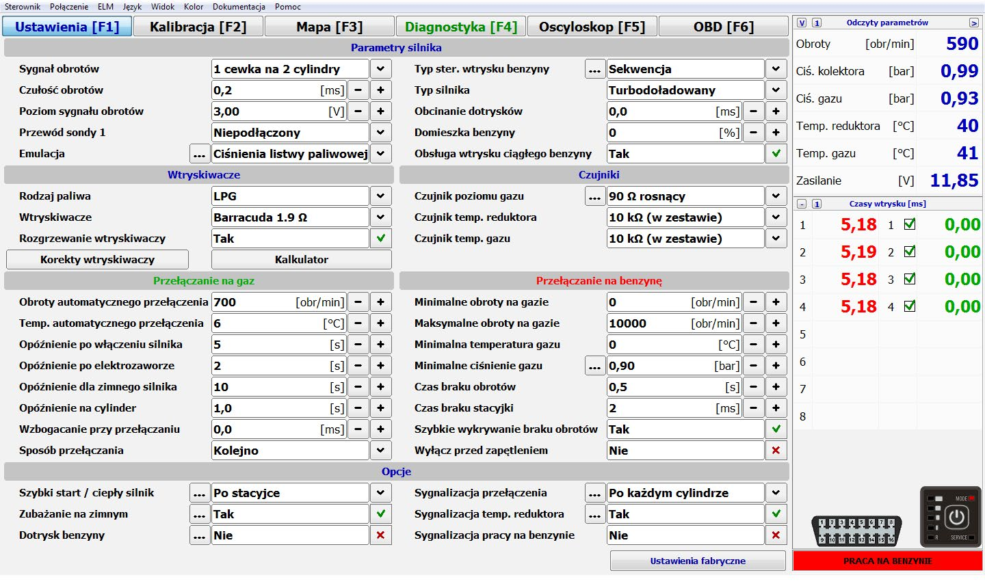Toggle injector 2 checkbox in Czasy wtrysku
The image size is (985, 588).
[x=910, y=252]
